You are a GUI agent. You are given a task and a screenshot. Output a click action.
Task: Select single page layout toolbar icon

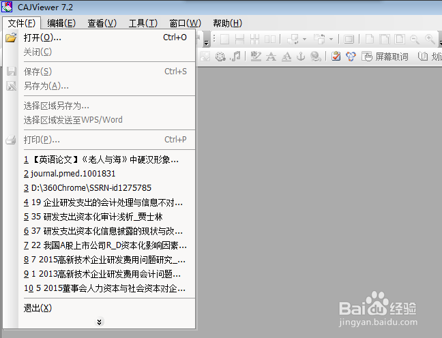click(224, 39)
